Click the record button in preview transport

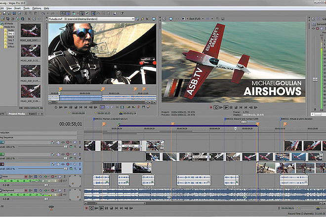(x=211, y=108)
